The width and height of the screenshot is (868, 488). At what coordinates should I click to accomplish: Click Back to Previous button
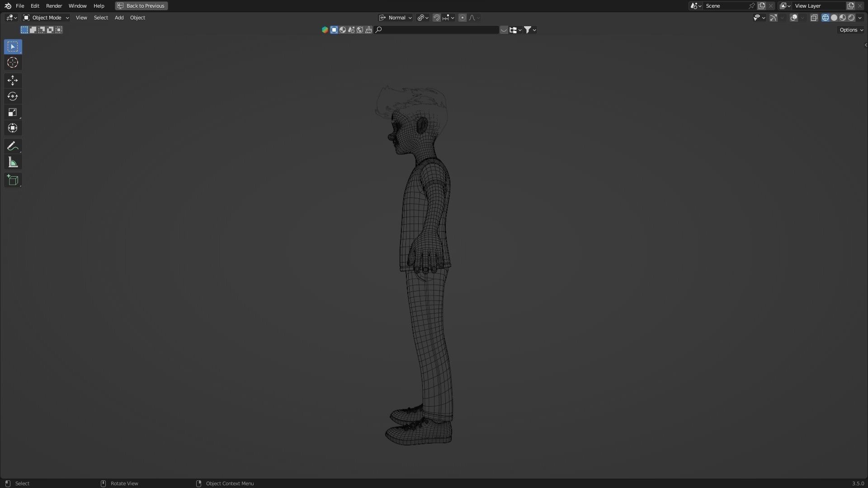pos(142,6)
